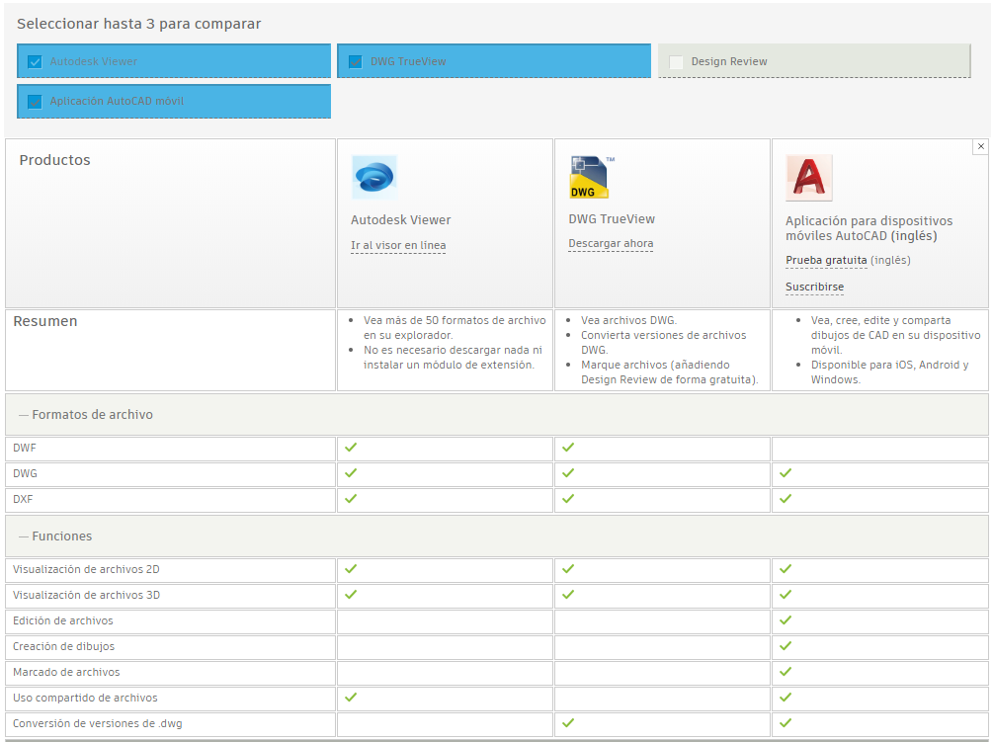Image resolution: width=993 pixels, height=742 pixels.
Task: Click the DWG row label
Action: (x=25, y=473)
